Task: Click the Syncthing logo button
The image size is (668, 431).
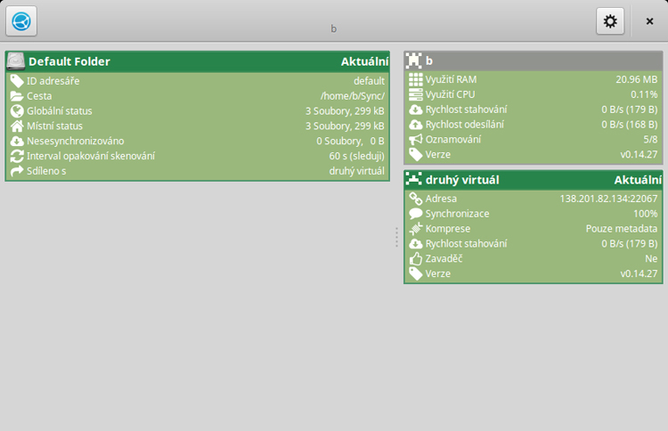Action: coord(21,20)
